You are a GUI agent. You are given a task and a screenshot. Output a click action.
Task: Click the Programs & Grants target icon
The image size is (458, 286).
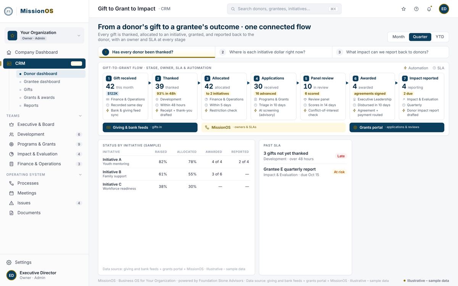click(11, 144)
